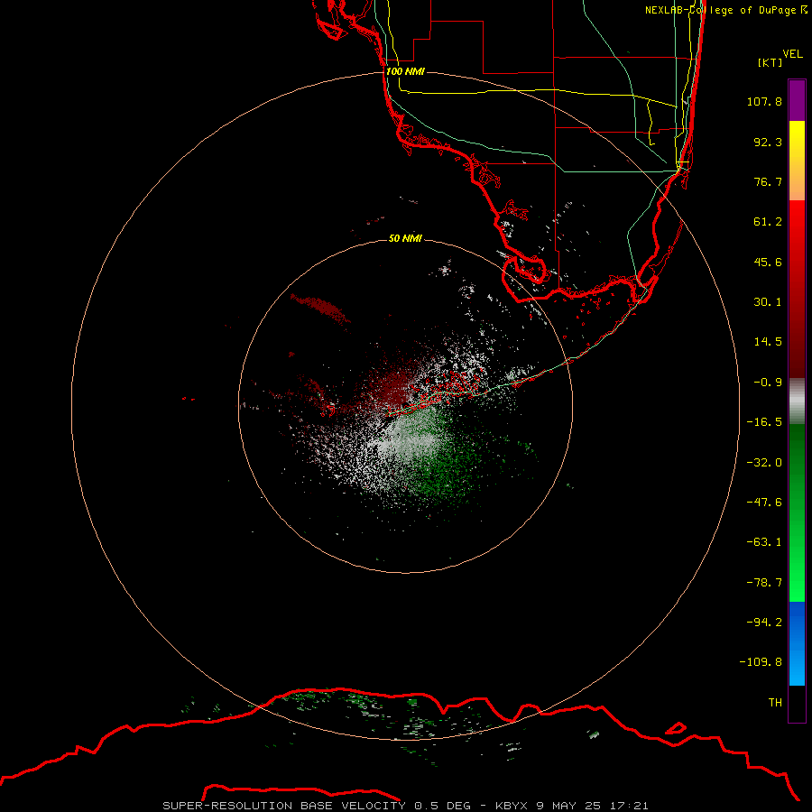Click the blue segment of the velocity scale
The width and height of the screenshot is (812, 812).
(797, 643)
